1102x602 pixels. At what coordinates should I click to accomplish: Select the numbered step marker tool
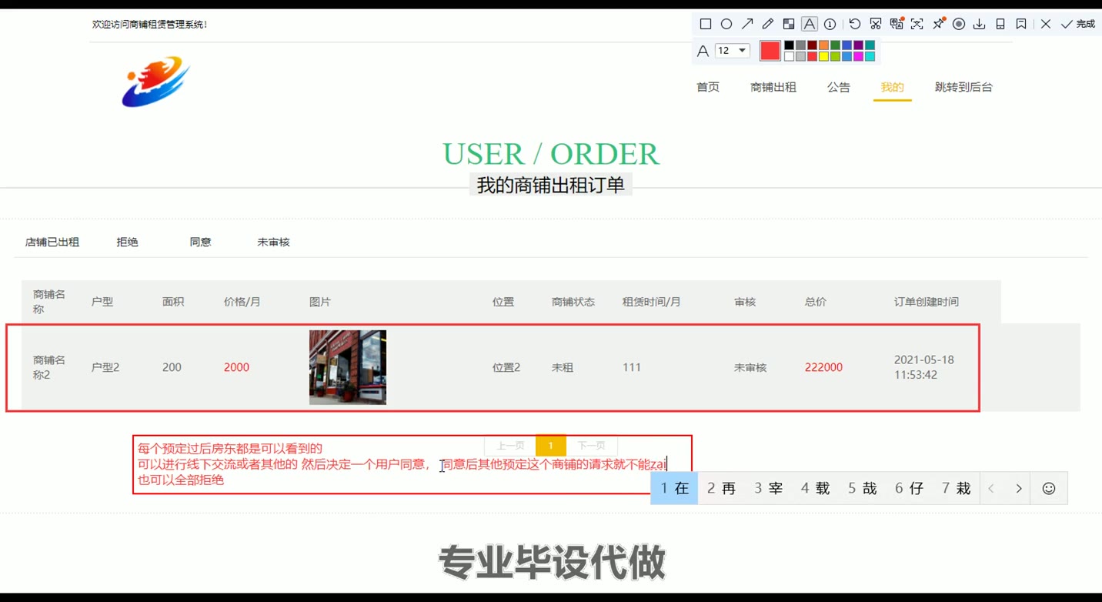click(830, 24)
